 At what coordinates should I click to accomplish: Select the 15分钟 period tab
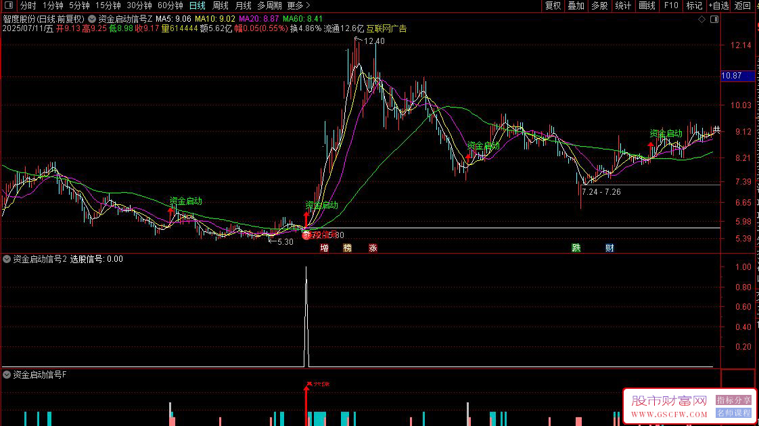pos(108,6)
